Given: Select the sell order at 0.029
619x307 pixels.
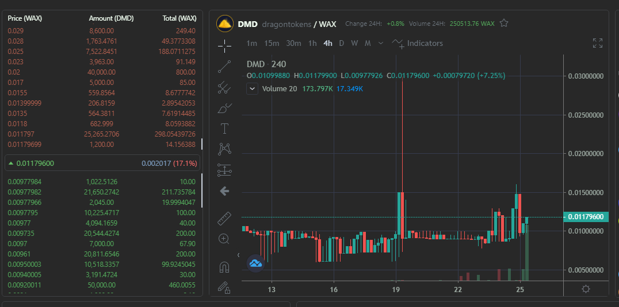Looking at the screenshot, I should [102, 31].
